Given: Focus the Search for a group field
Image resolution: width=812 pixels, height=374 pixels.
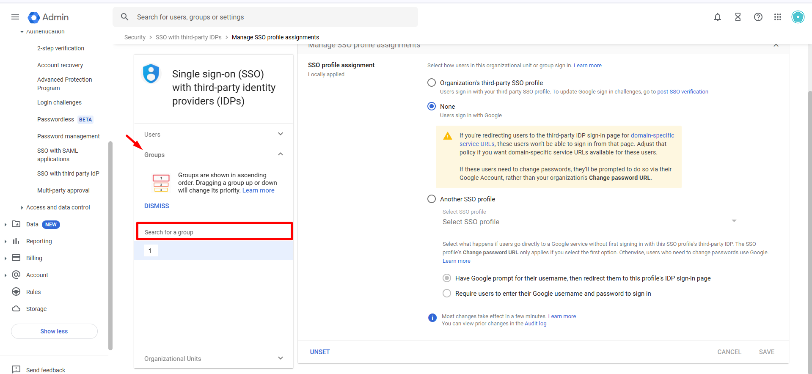Looking at the screenshot, I should [214, 232].
